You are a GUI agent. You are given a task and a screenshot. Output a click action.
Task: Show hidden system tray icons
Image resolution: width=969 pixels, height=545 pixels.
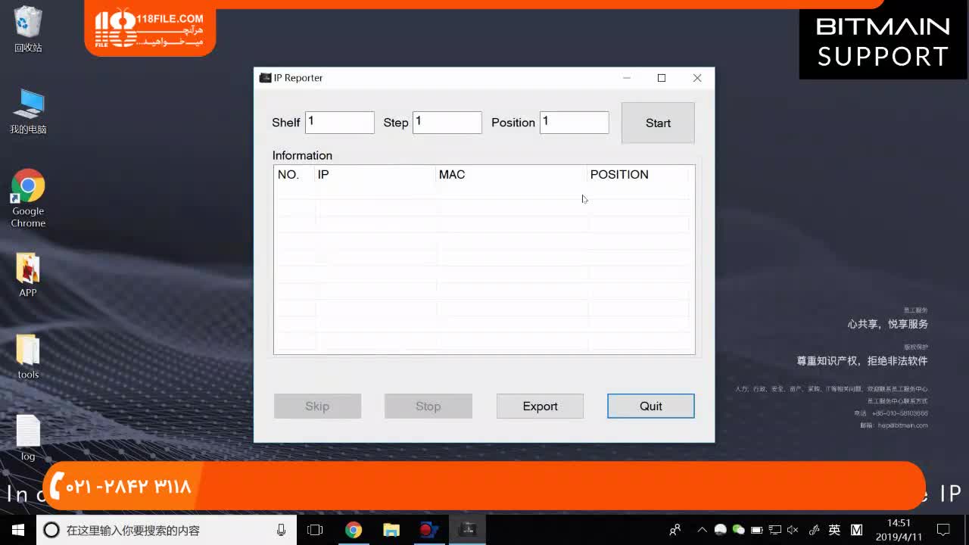coord(702,530)
